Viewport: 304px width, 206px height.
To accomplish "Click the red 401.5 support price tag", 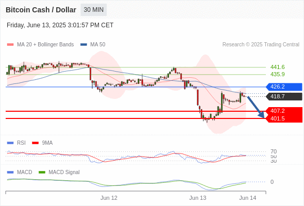I will tap(284, 118).
